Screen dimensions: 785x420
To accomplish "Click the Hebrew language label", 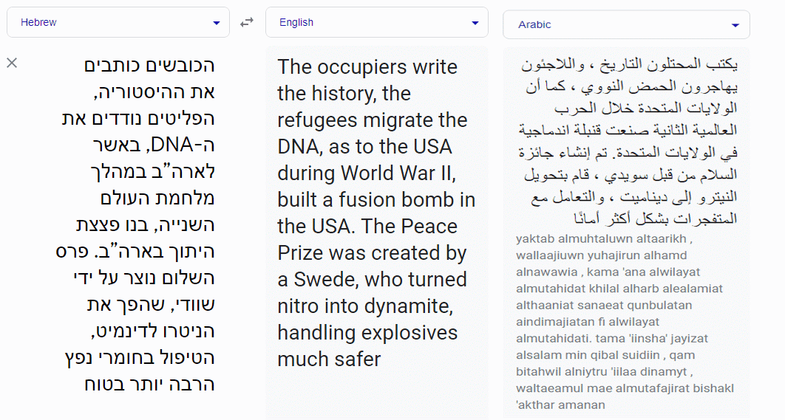I will pos(38,22).
